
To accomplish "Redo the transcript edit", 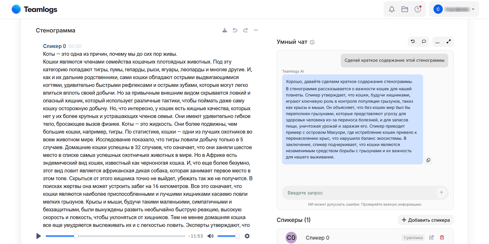I will pyautogui.click(x=245, y=30).
